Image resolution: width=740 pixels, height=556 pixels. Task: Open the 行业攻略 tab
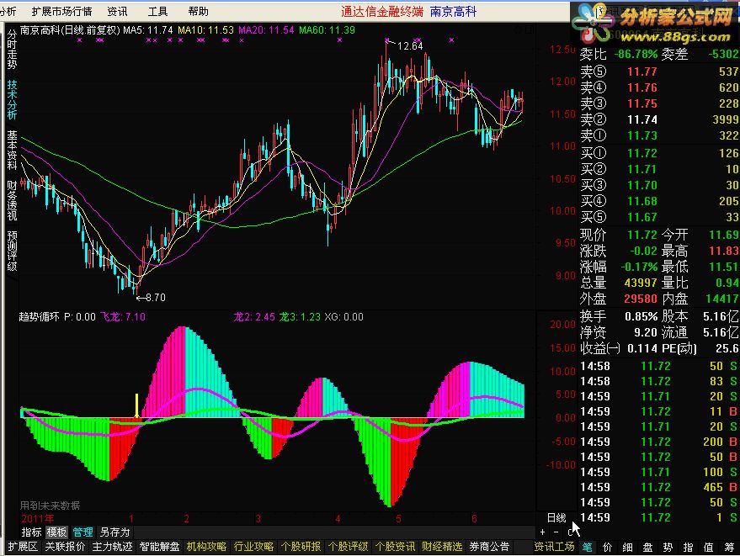[254, 547]
